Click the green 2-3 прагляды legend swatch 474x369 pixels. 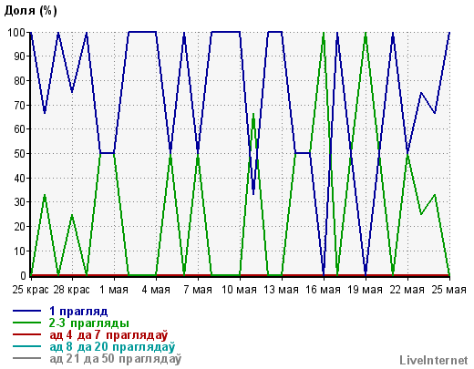point(26,323)
